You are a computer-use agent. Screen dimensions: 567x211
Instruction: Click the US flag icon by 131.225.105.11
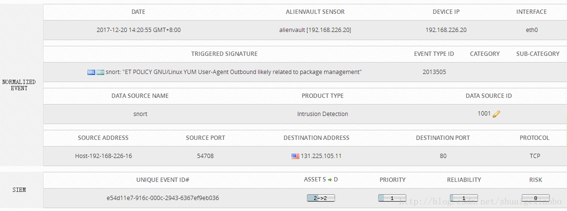click(x=295, y=157)
